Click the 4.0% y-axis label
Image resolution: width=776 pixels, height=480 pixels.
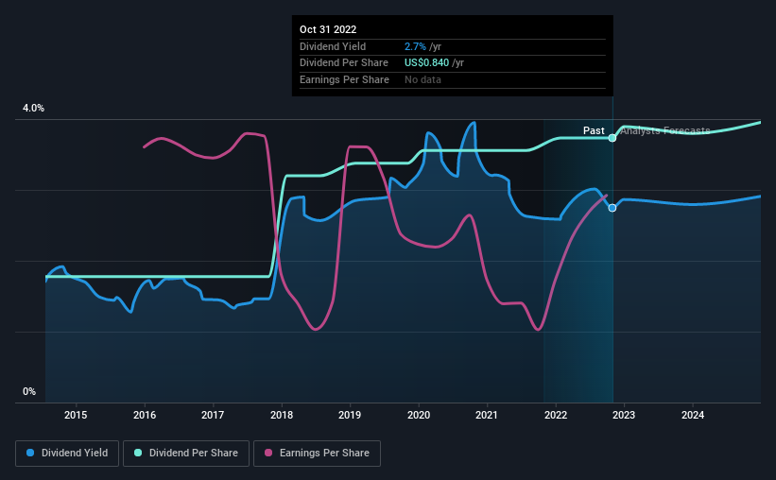point(33,108)
